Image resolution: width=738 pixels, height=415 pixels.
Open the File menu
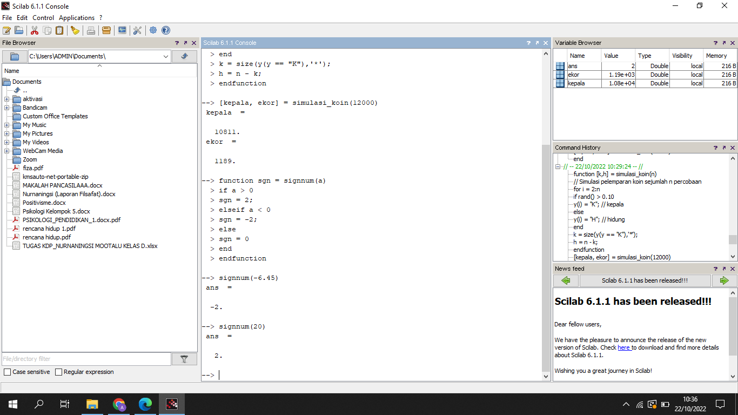coord(7,18)
